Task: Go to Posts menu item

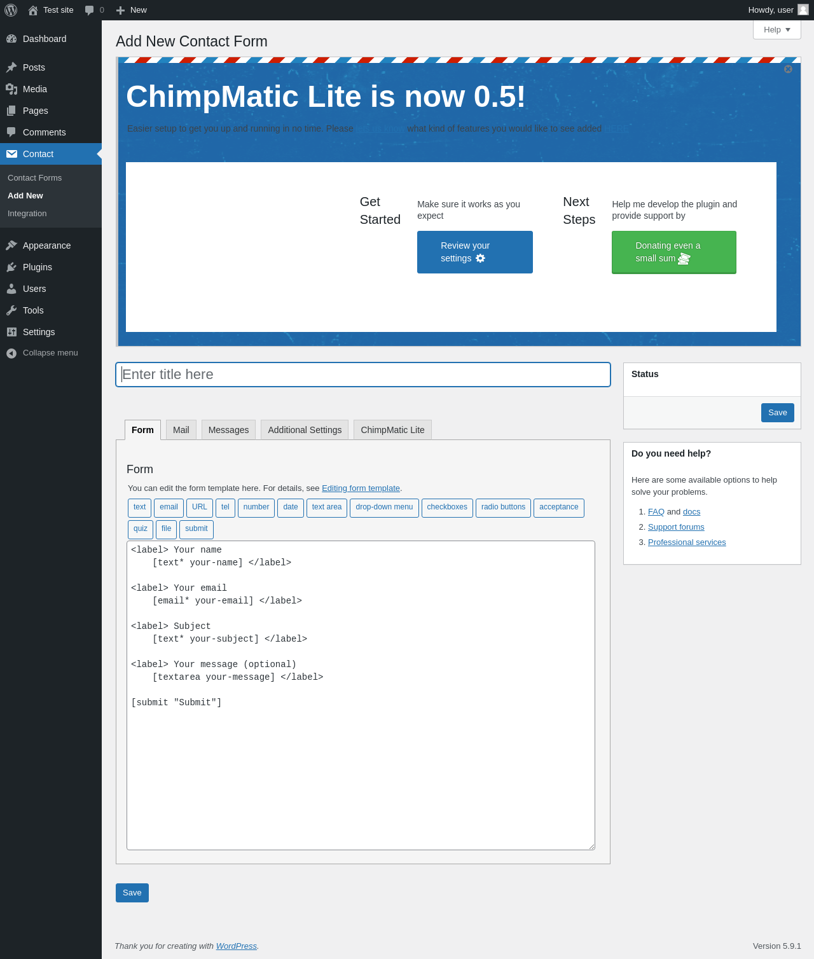Action: coord(51,67)
